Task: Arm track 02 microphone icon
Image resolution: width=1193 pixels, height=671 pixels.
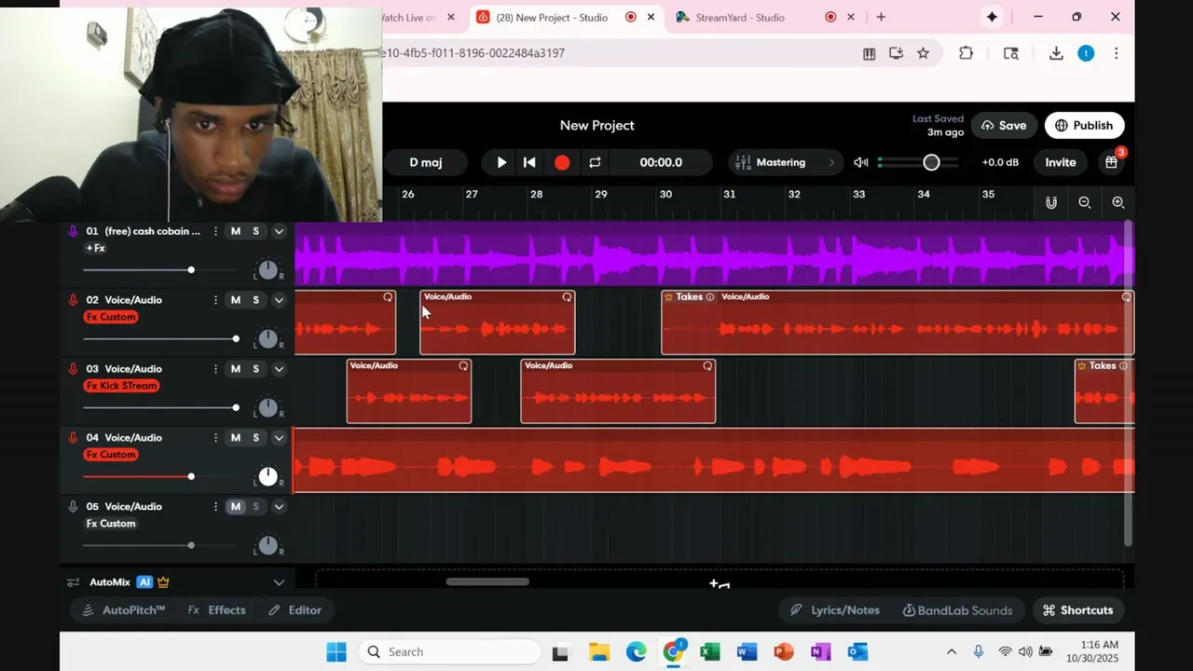Action: pyautogui.click(x=73, y=300)
